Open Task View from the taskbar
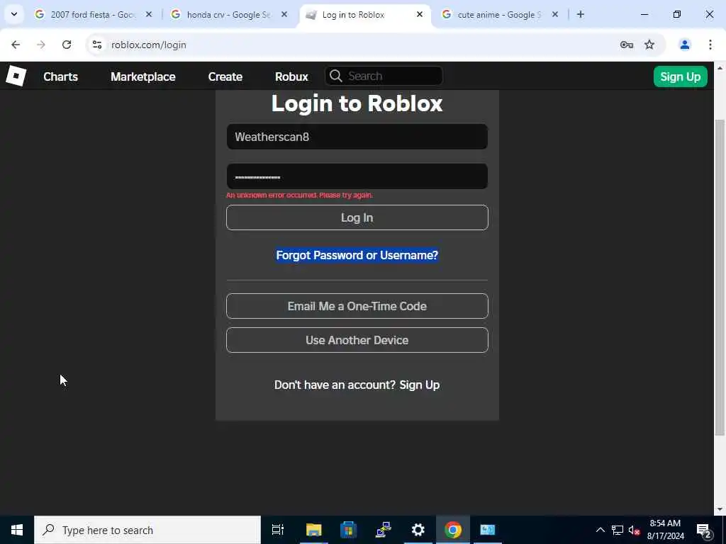726x544 pixels. (x=278, y=530)
